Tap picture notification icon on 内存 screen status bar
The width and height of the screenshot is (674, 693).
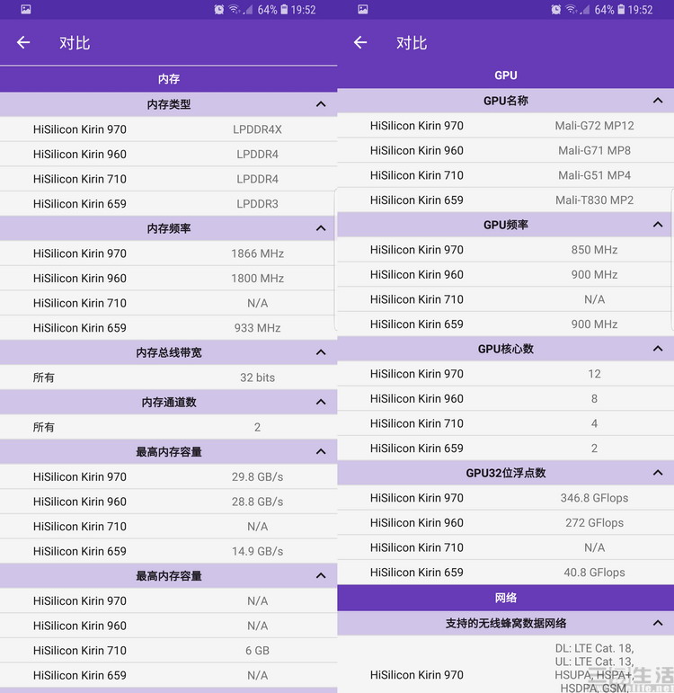pos(26,9)
